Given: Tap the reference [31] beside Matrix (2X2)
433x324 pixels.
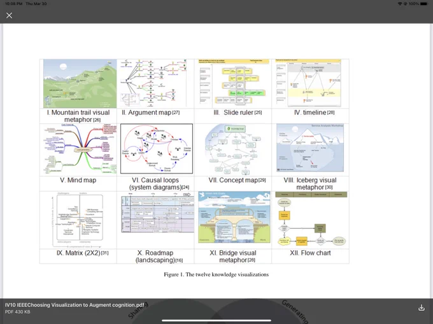Looking at the screenshot, I should pos(105,253).
